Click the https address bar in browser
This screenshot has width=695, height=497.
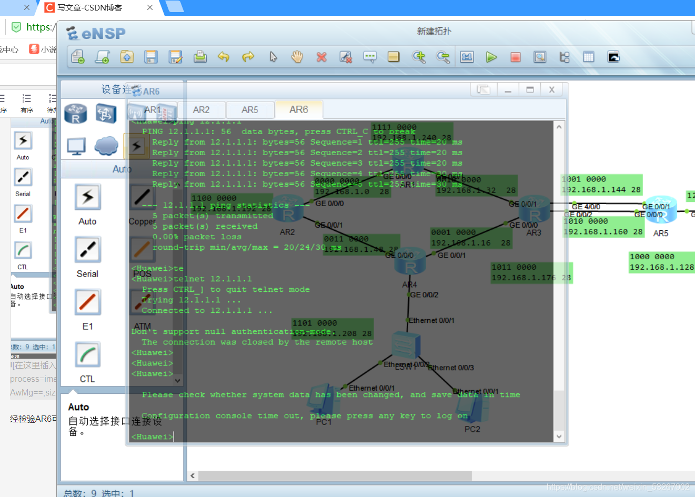40,27
